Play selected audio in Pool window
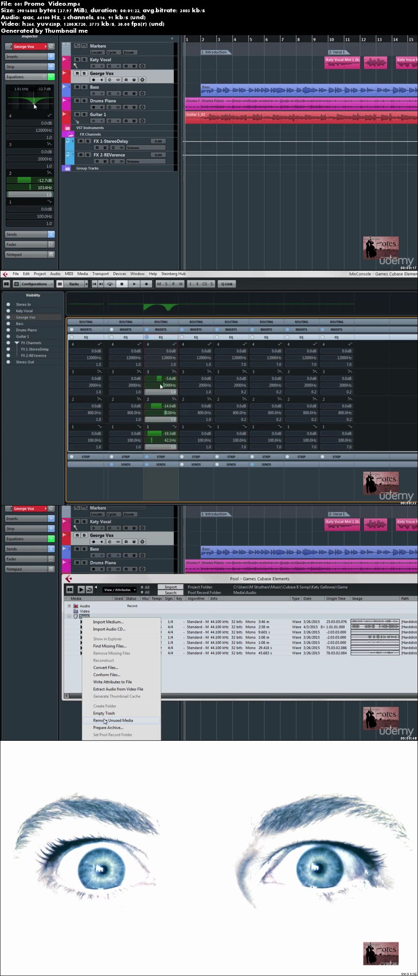Viewport: 418px width, 976px height. 81,589
